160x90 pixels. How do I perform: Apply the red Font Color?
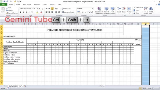[41, 12]
